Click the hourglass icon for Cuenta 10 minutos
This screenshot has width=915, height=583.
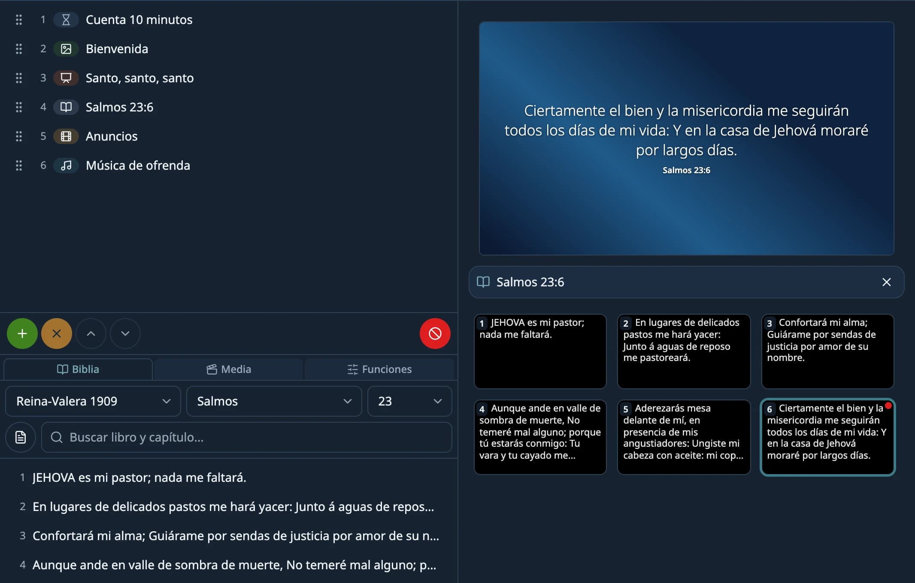66,20
